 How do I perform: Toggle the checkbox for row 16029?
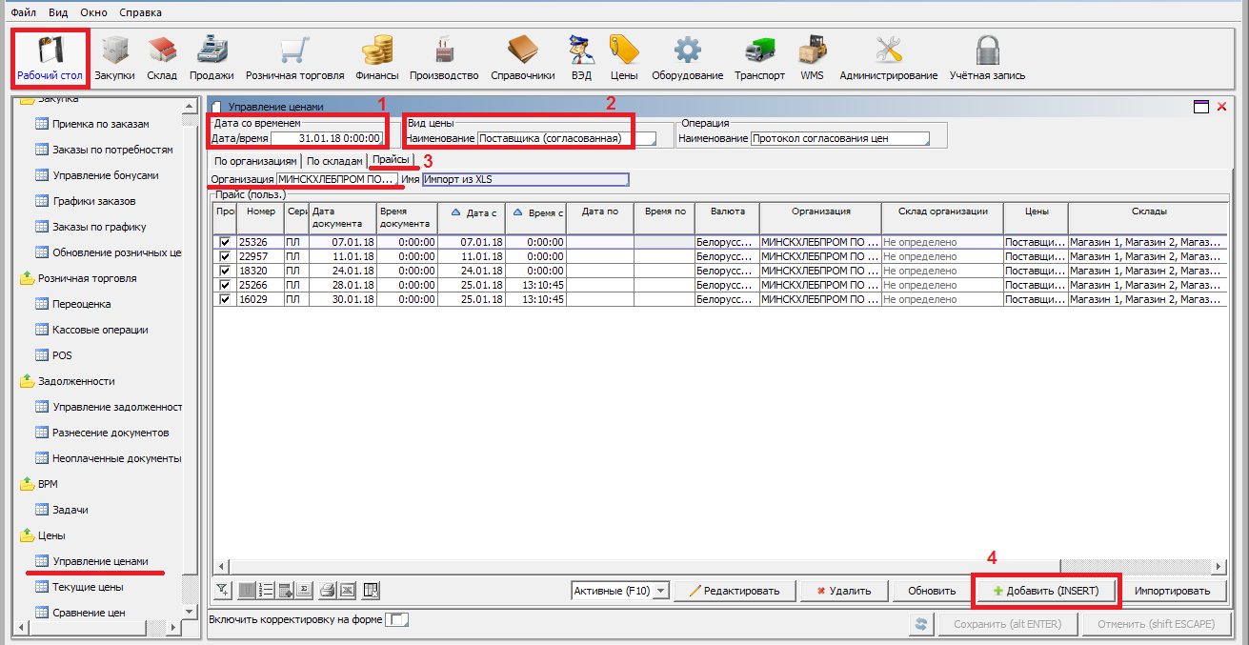point(225,299)
